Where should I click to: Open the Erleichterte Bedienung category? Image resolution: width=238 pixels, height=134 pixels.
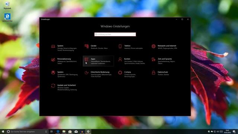point(98,74)
